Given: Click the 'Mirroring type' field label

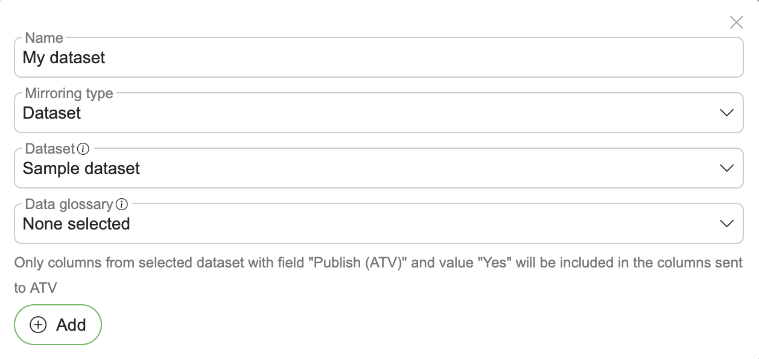Looking at the screenshot, I should coord(69,93).
